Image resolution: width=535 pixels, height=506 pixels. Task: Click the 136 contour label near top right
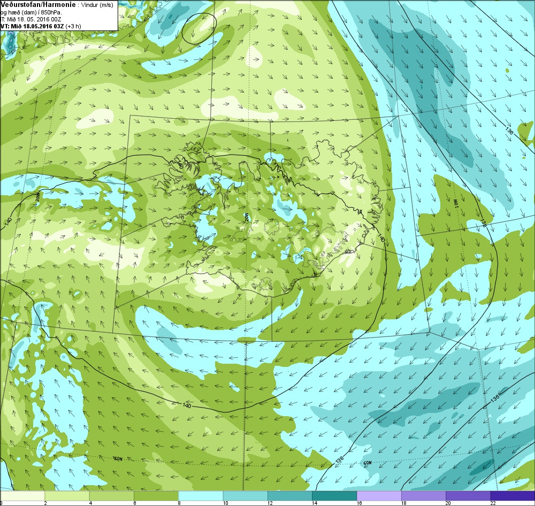[x=509, y=131]
